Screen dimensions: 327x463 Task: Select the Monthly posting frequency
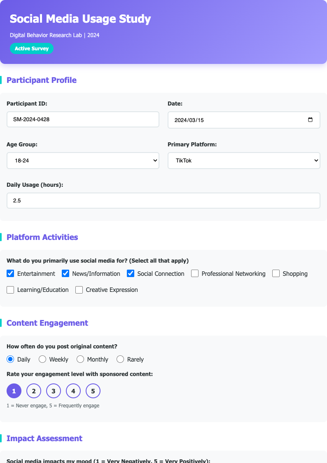pos(80,359)
